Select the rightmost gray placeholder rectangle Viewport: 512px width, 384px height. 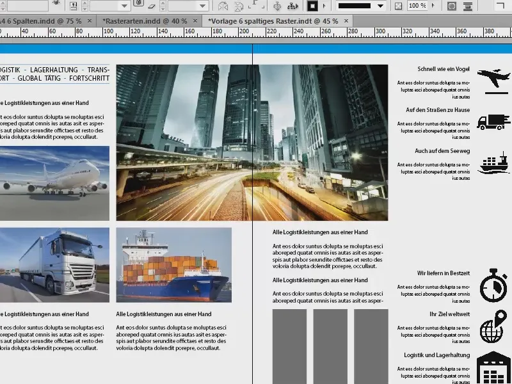pyautogui.click(x=371, y=346)
